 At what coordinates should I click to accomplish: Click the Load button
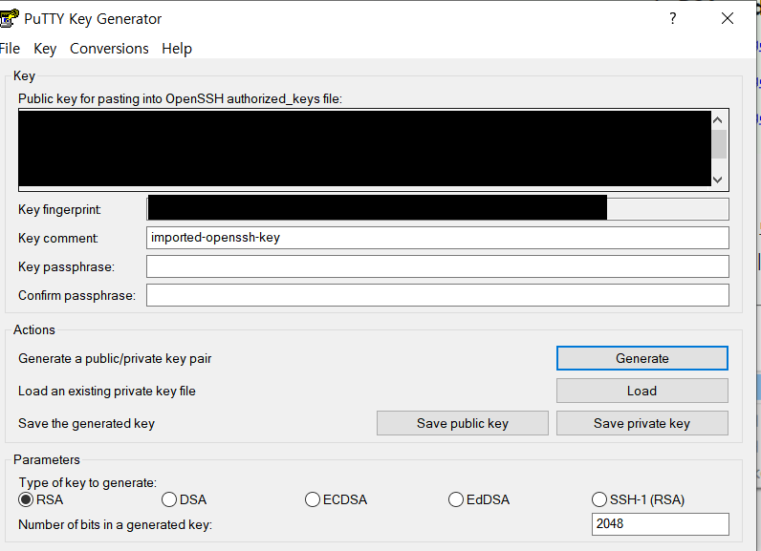point(642,391)
